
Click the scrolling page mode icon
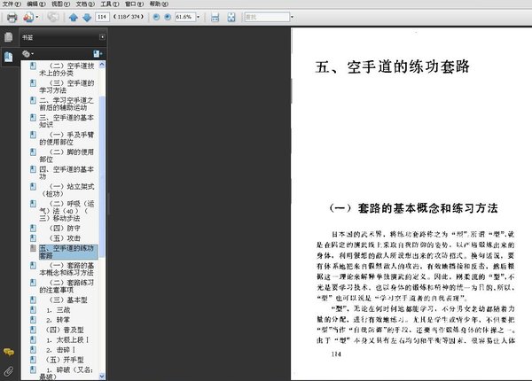pos(215,17)
